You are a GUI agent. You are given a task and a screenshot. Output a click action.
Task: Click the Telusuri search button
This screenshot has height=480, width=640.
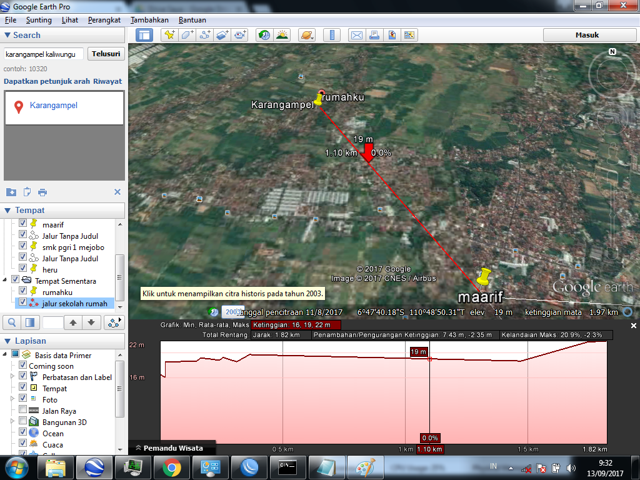[106, 54]
